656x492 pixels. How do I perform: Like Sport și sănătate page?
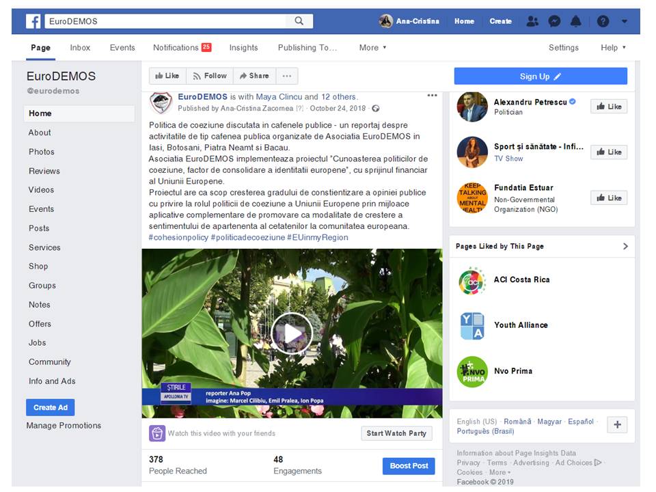pyautogui.click(x=609, y=152)
